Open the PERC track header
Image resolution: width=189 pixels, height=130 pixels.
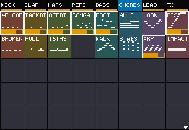83,6
